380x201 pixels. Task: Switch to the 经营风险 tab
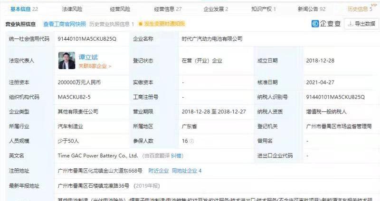coord(120,9)
